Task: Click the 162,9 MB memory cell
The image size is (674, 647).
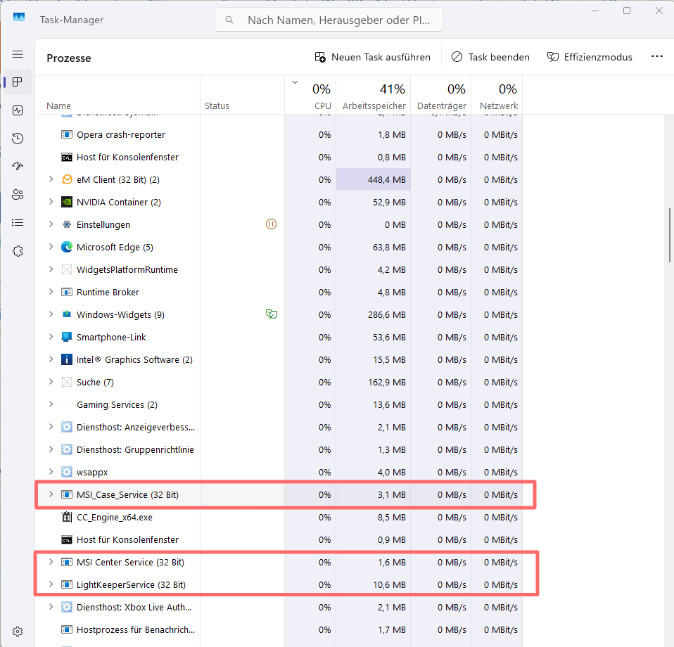Action: 373,382
